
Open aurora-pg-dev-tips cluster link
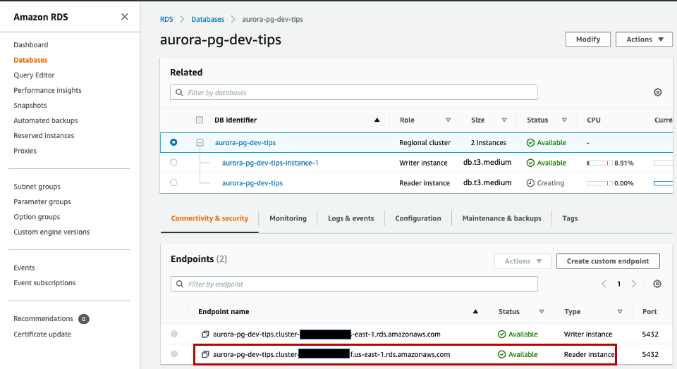click(x=245, y=143)
